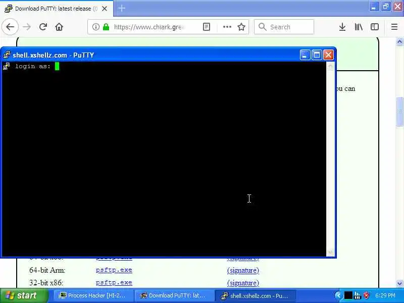Maximize the PuTTY terminal window
Screen dimensions: 404x303
[x=317, y=55]
